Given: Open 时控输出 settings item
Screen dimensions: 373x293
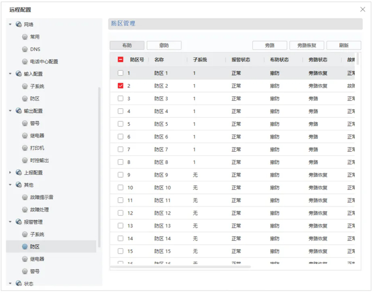Looking at the screenshot, I should click(39, 161).
